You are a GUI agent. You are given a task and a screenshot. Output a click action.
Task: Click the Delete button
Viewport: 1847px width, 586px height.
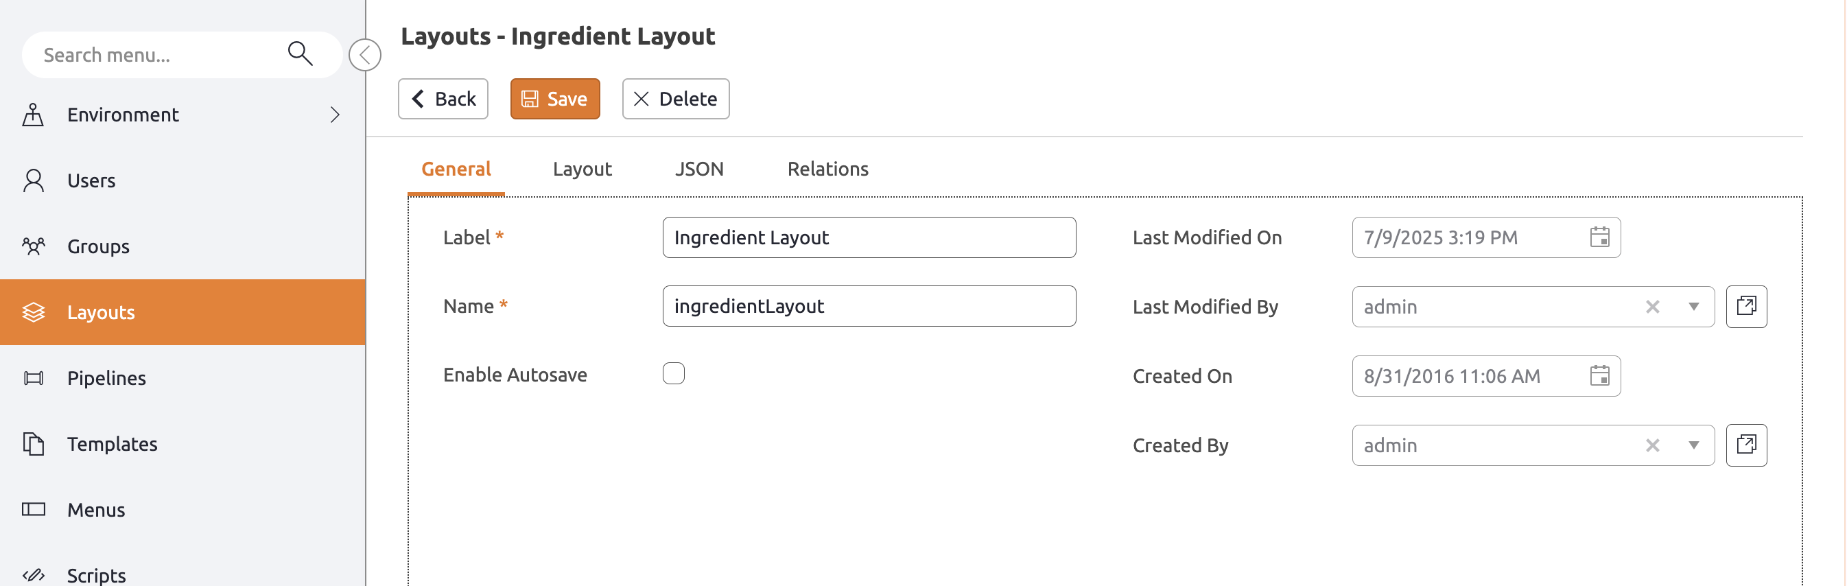tap(675, 99)
